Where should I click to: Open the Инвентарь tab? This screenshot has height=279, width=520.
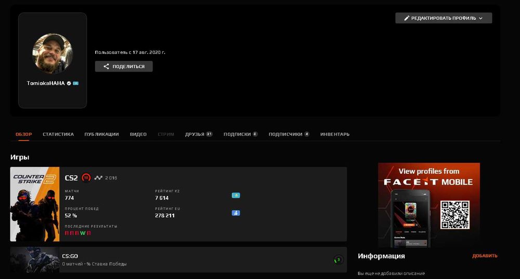pyautogui.click(x=335, y=134)
